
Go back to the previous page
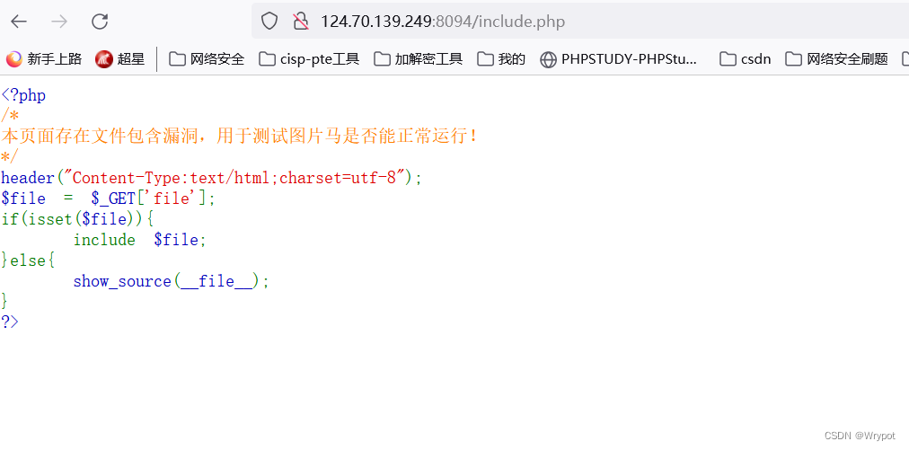(19, 22)
